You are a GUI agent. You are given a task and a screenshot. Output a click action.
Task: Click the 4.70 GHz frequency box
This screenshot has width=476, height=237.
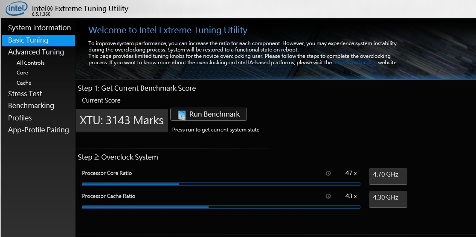click(388, 176)
